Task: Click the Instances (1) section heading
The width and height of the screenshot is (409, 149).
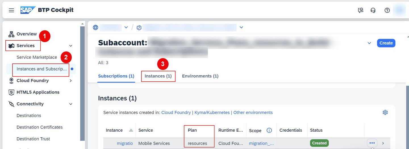Action: pyautogui.click(x=117, y=98)
